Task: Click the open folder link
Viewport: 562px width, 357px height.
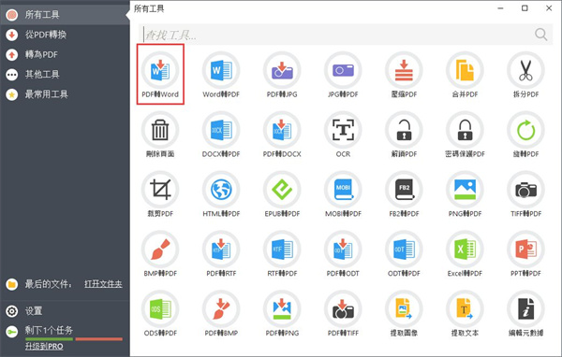Action: tap(103, 284)
